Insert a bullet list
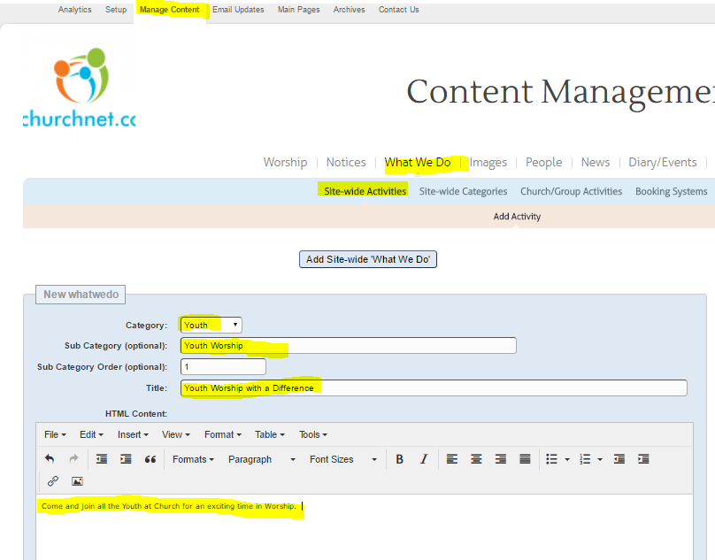This screenshot has width=715, height=560. coord(551,459)
